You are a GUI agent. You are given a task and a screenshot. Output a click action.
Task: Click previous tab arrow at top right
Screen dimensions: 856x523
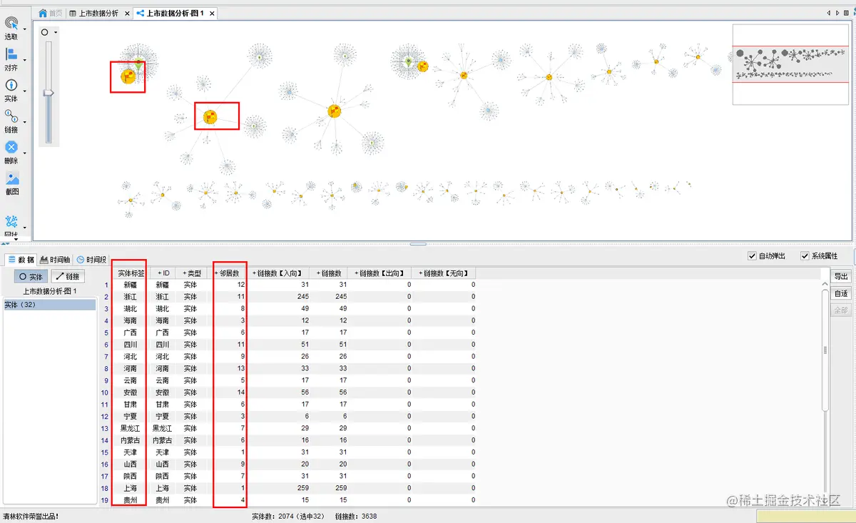pyautogui.click(x=828, y=13)
